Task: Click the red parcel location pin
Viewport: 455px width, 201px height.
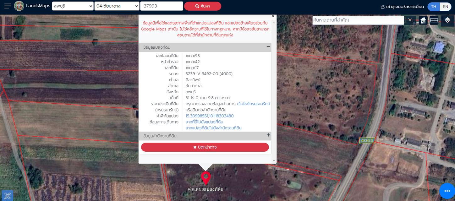Action: click(206, 178)
